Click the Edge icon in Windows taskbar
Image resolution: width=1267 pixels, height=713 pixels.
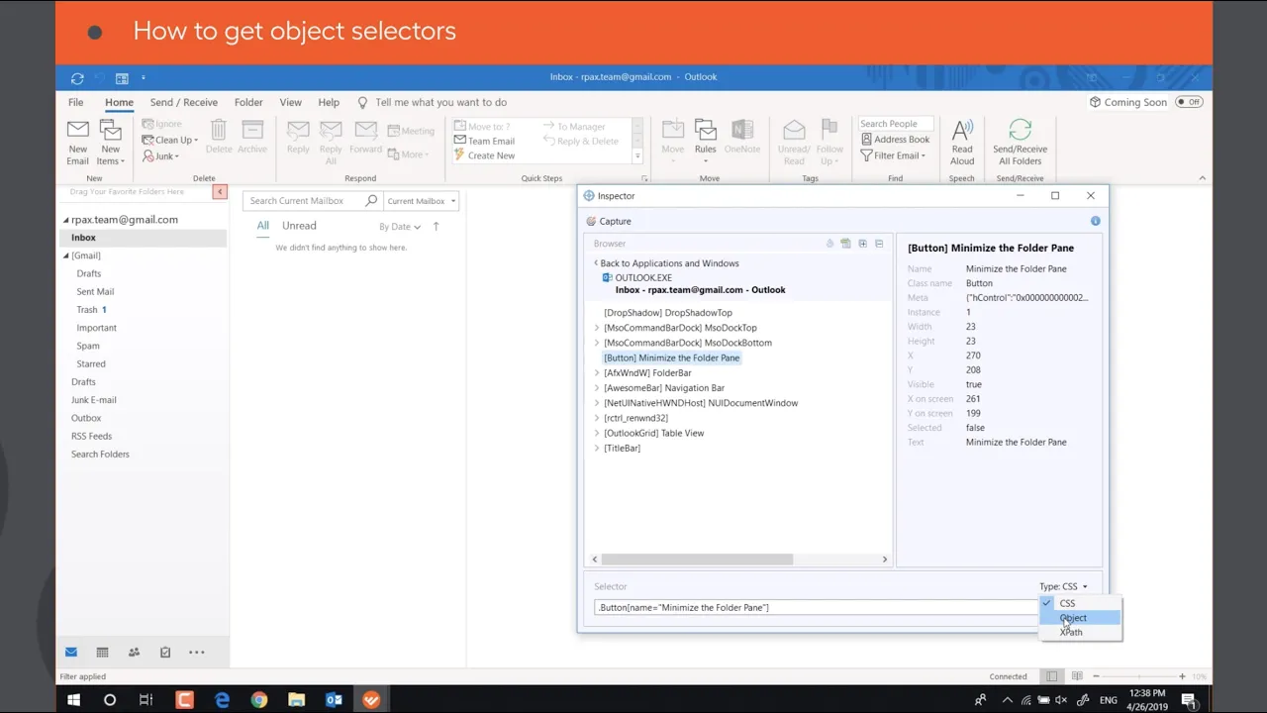click(222, 700)
